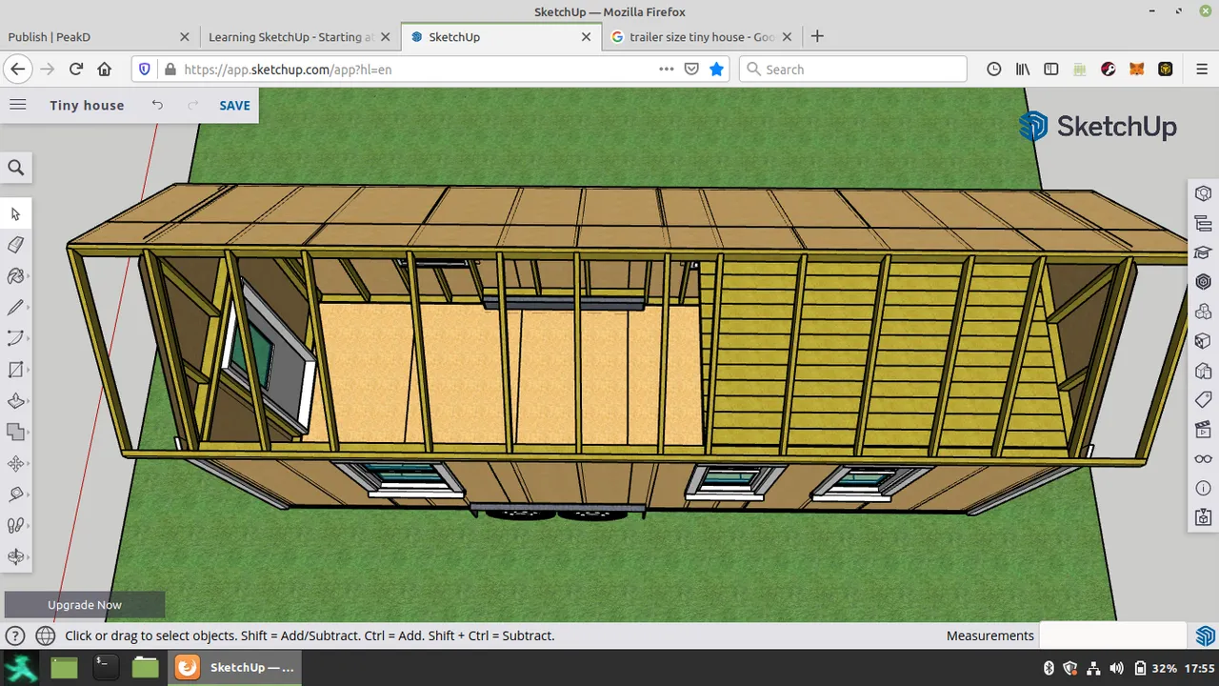The height and width of the screenshot is (686, 1219).
Task: Choose the Rectangle shape tool
Action: (x=16, y=370)
